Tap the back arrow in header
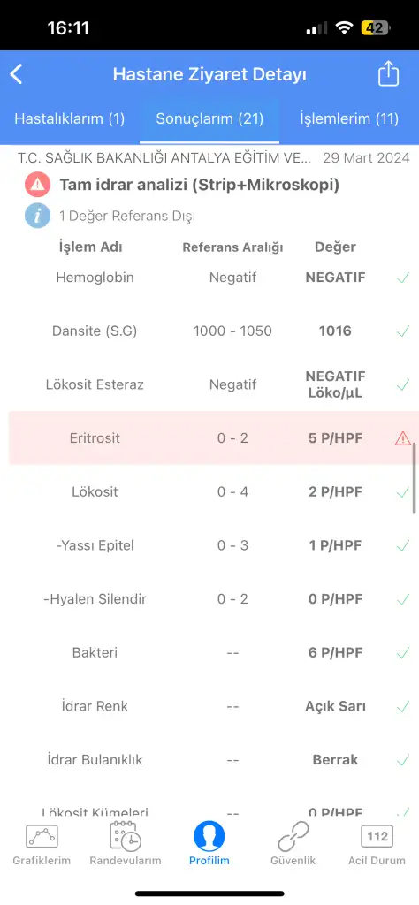The image size is (419, 905). coord(16,74)
